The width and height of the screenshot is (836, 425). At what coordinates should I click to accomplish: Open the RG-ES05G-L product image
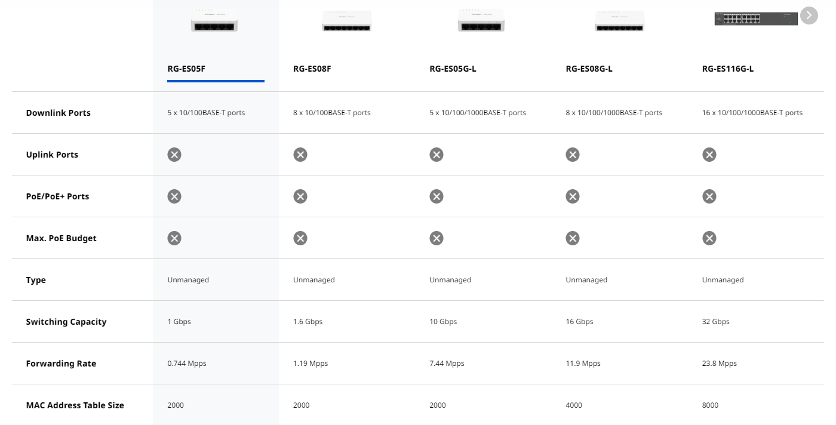click(x=482, y=20)
